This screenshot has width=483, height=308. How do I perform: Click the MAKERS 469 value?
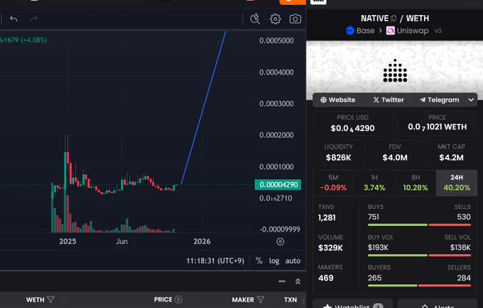click(326, 277)
